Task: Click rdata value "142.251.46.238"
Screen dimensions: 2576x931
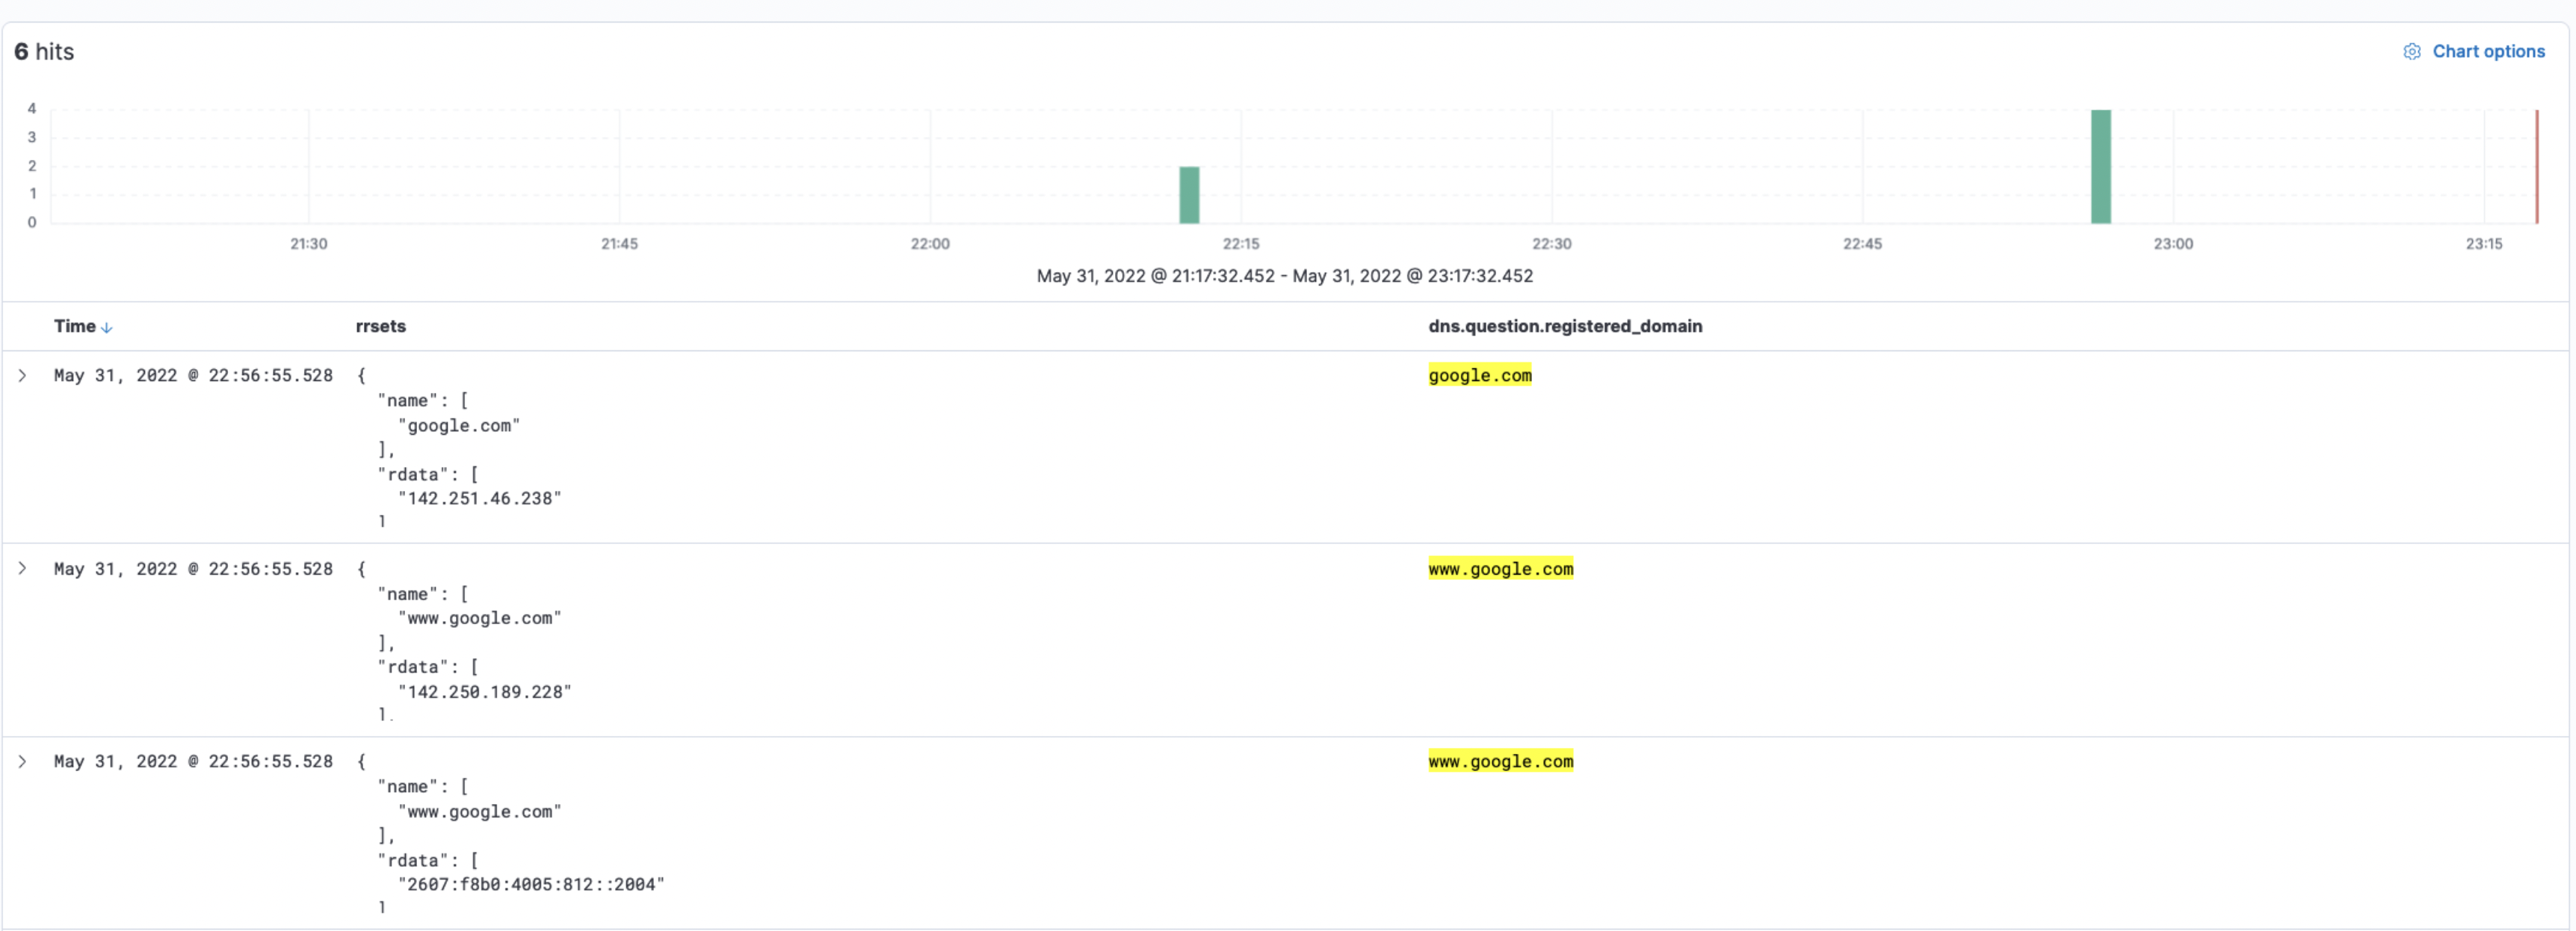Action: click(x=480, y=499)
